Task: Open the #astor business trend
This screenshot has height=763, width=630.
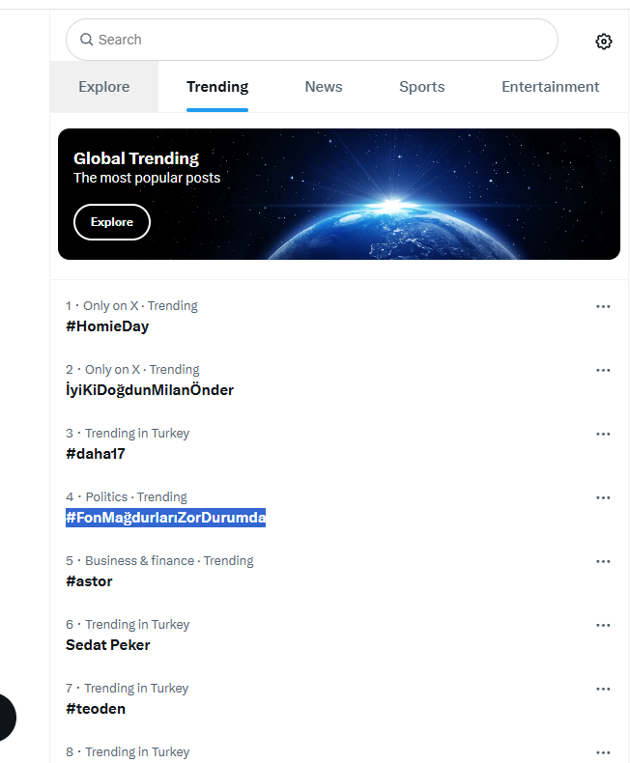Action: pyautogui.click(x=89, y=581)
